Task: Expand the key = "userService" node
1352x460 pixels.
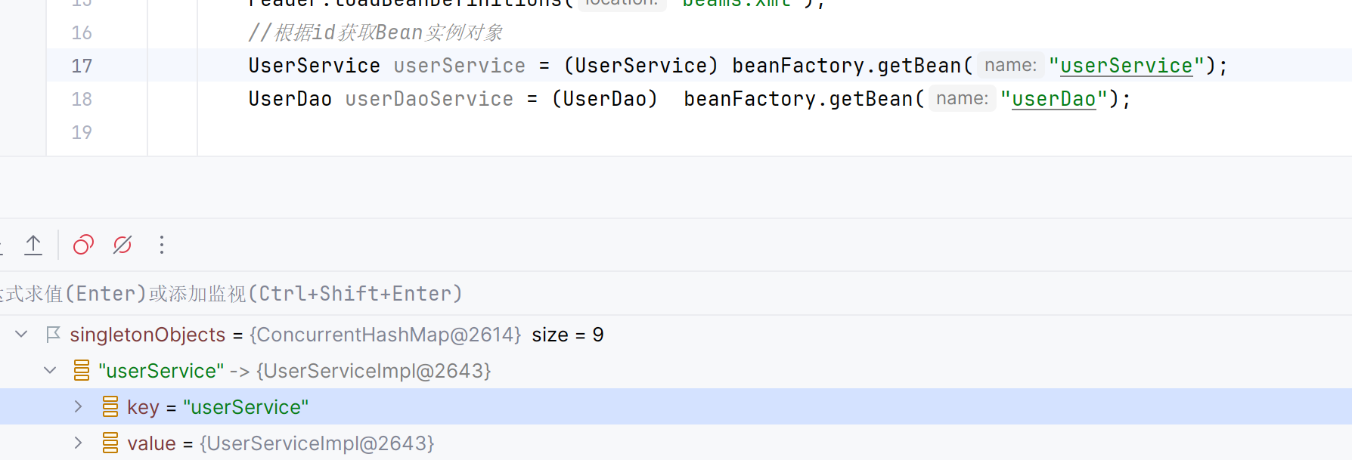Action: point(78,407)
